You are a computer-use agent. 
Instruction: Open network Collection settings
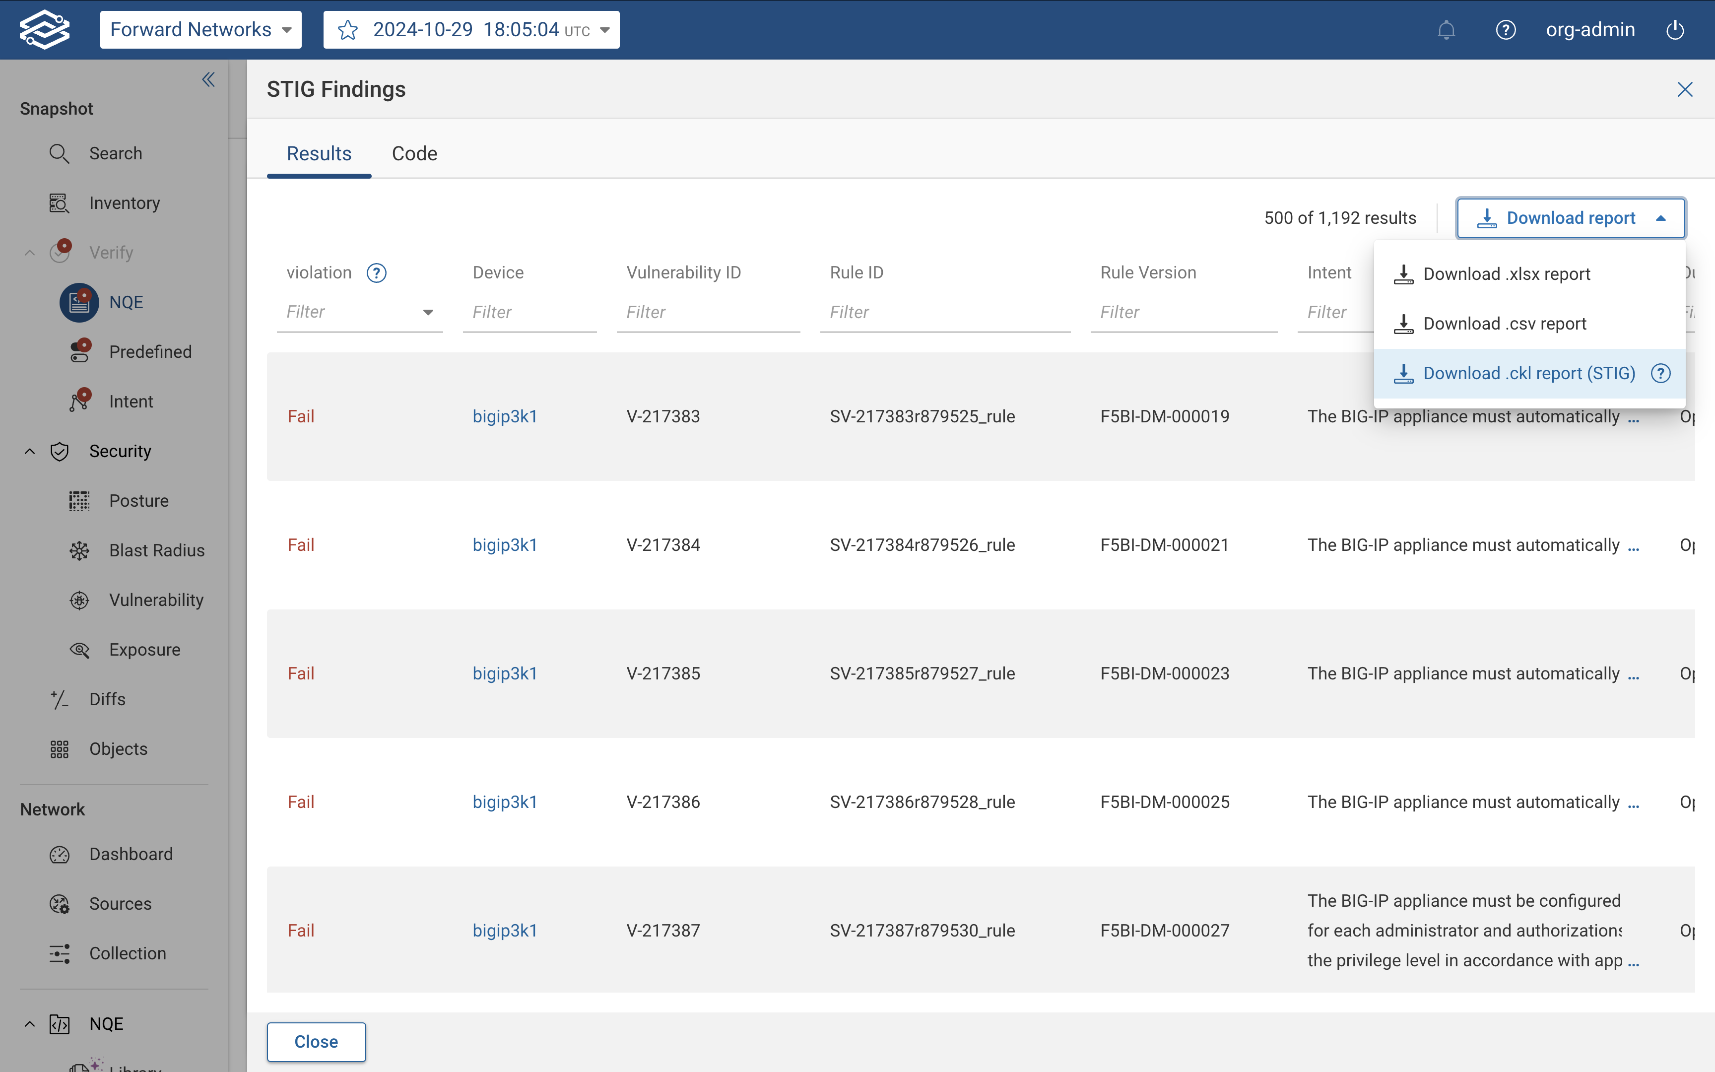[128, 953]
